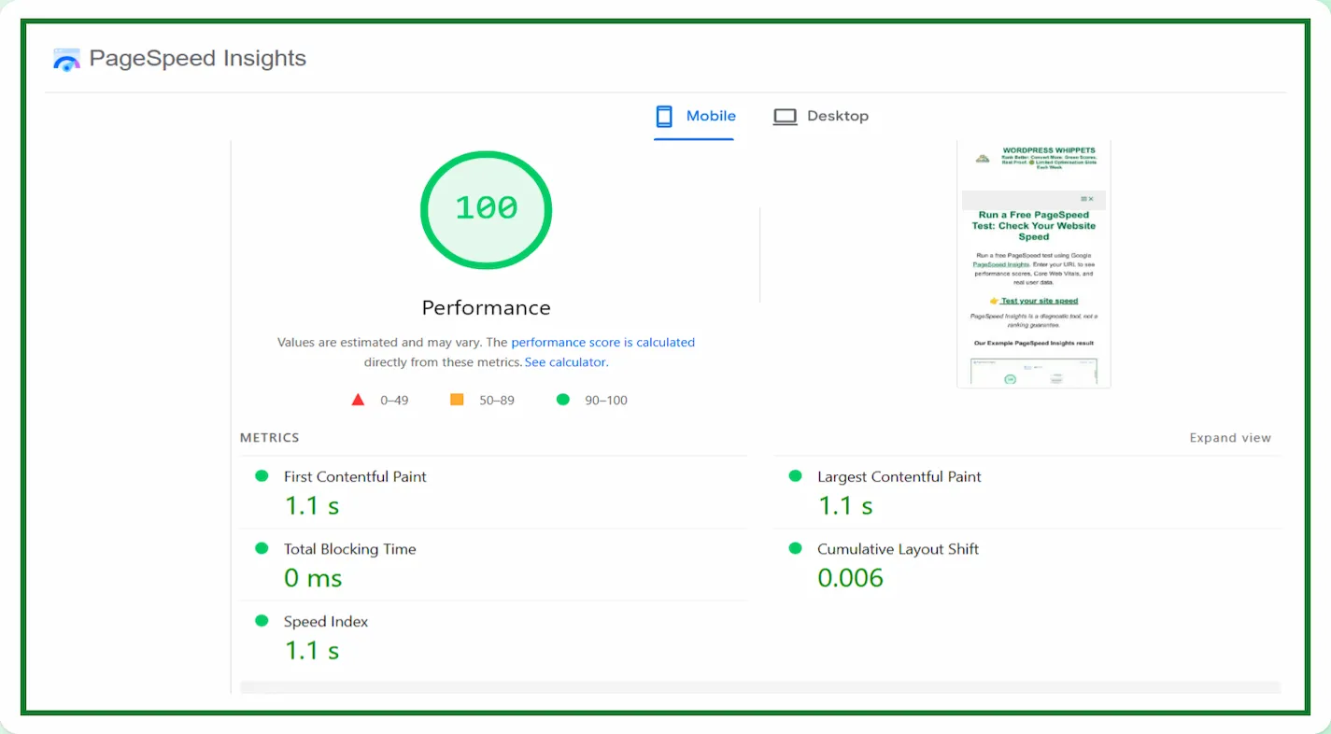The width and height of the screenshot is (1331, 734).
Task: Click the mobile phone icon
Action: (664, 117)
